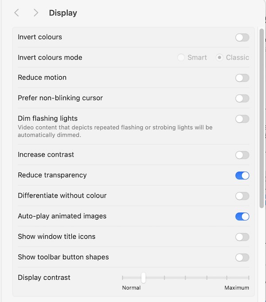Image resolution: width=266 pixels, height=302 pixels.
Task: Select the Classic invert mode
Action: [x=219, y=58]
